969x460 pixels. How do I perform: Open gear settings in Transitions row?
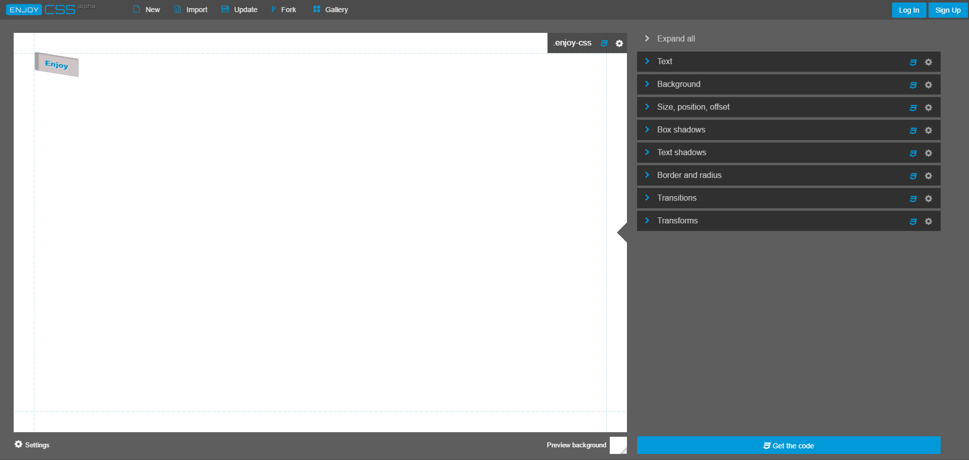tap(929, 199)
